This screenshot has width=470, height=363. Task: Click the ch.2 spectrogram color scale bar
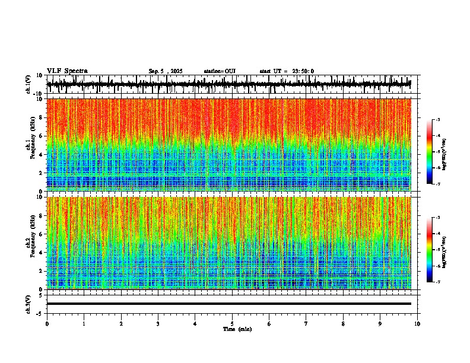click(x=429, y=250)
